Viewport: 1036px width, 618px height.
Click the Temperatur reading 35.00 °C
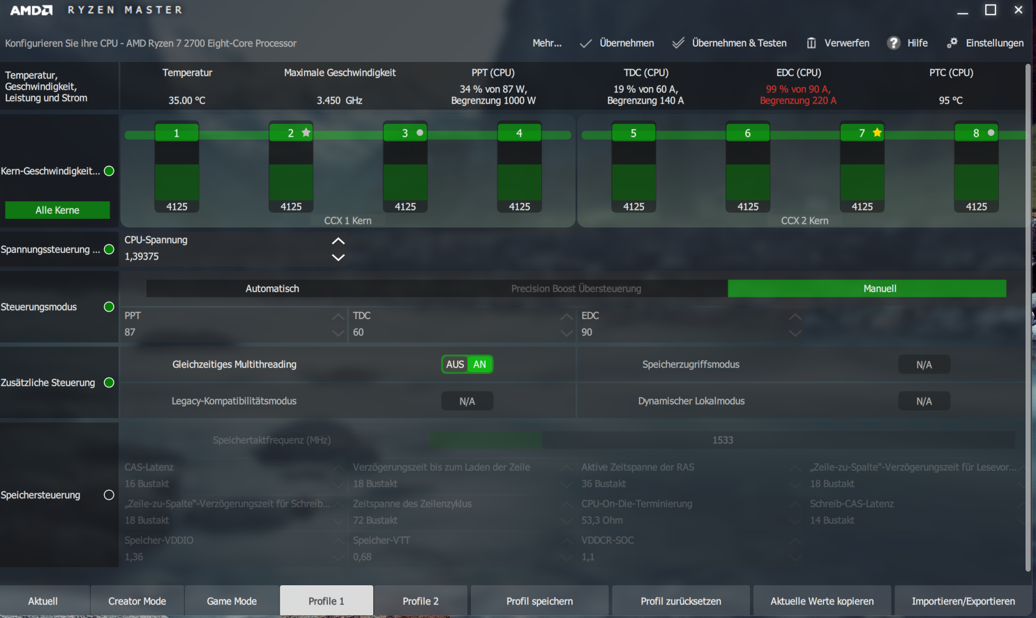click(x=187, y=100)
